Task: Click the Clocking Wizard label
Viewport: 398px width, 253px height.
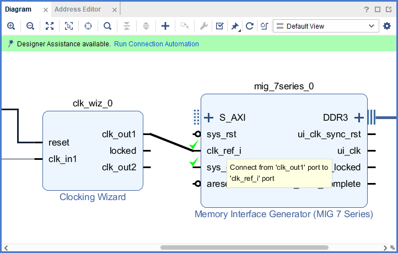Action: [x=93, y=197]
